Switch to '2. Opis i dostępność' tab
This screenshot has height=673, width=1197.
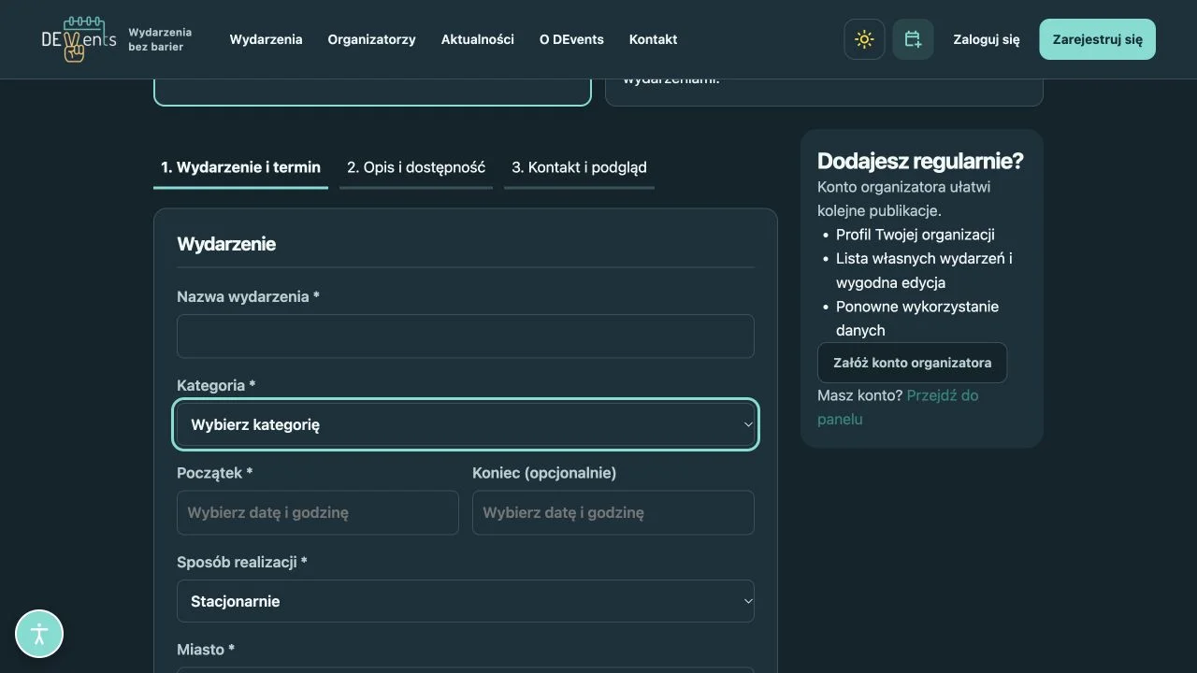point(416,168)
